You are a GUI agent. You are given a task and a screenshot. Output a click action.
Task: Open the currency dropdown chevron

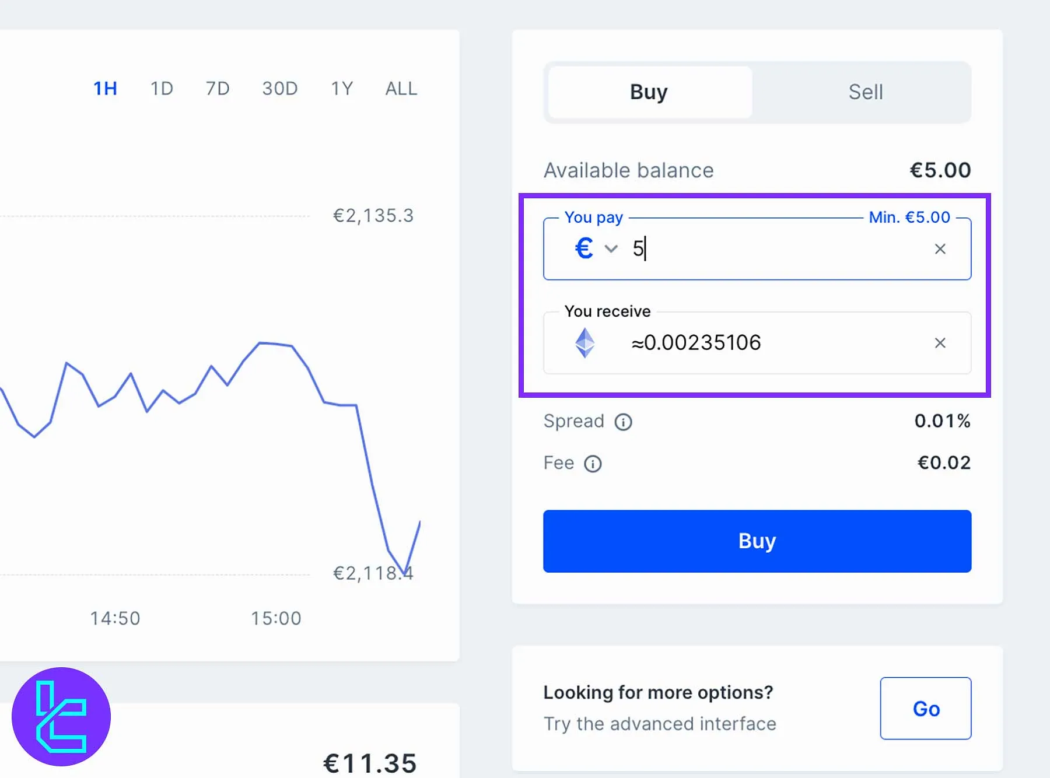click(611, 249)
